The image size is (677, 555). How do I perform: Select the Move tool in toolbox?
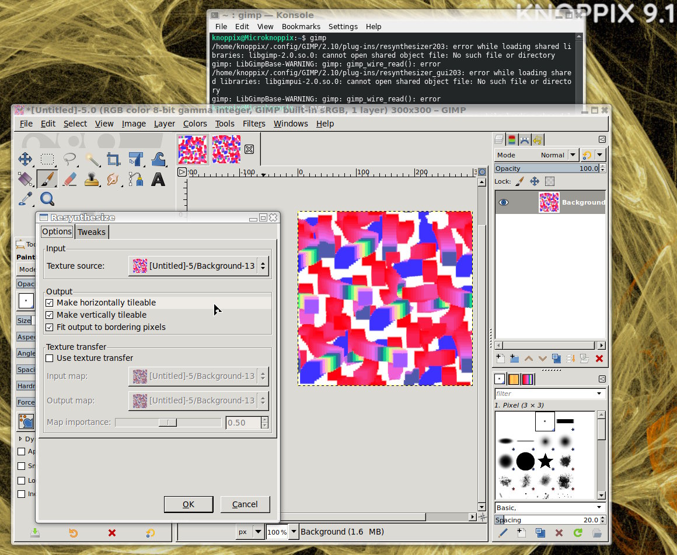tap(25, 159)
